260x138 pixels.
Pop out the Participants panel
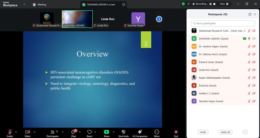[250, 15]
